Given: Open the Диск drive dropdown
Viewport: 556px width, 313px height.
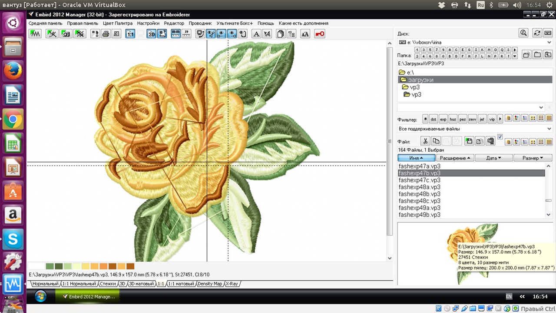Looking at the screenshot, I should (549, 42).
